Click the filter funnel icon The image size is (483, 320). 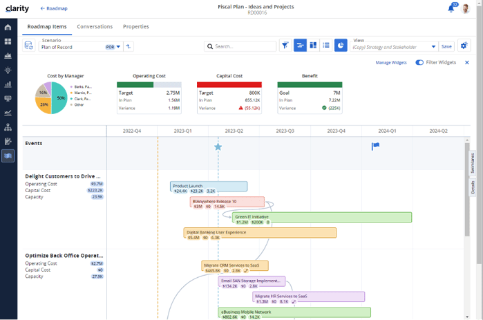click(x=285, y=46)
